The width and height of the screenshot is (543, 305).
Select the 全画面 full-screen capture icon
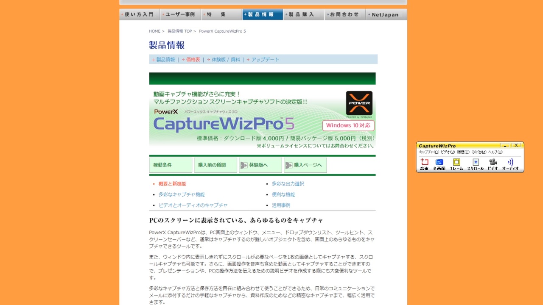(439, 162)
